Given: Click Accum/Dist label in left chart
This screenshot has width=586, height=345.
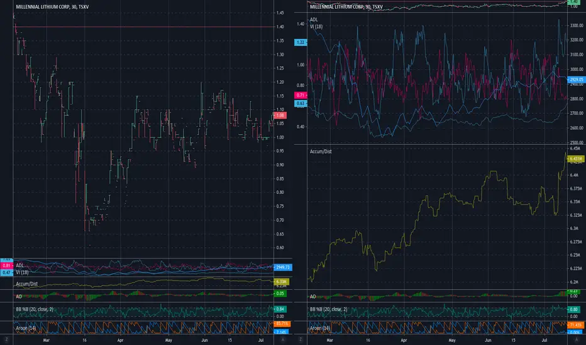Looking at the screenshot, I should click(26, 284).
